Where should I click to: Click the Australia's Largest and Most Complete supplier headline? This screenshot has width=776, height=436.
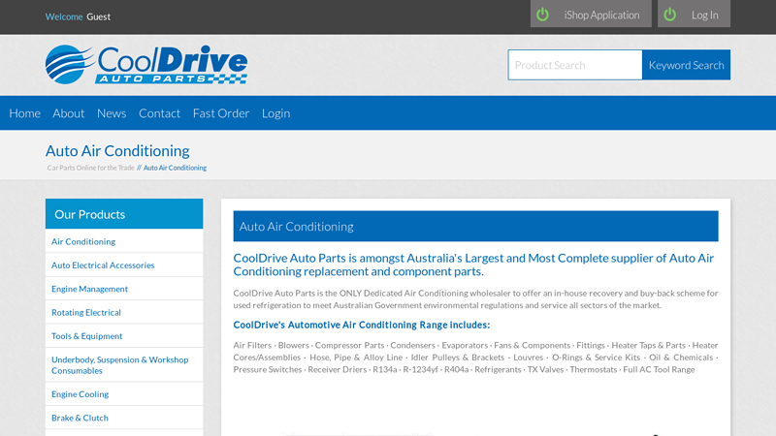point(473,265)
